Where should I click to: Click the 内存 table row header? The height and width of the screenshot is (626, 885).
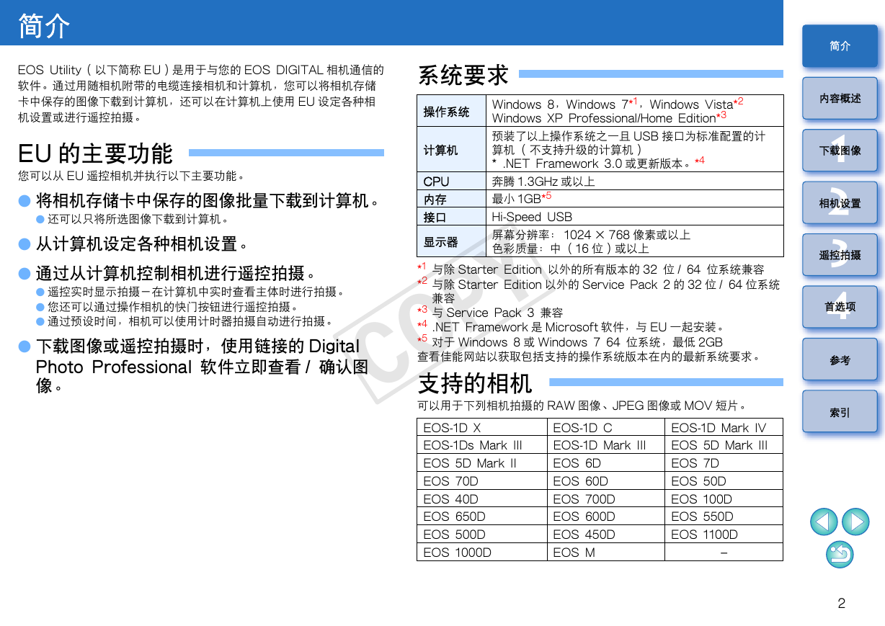click(x=453, y=199)
